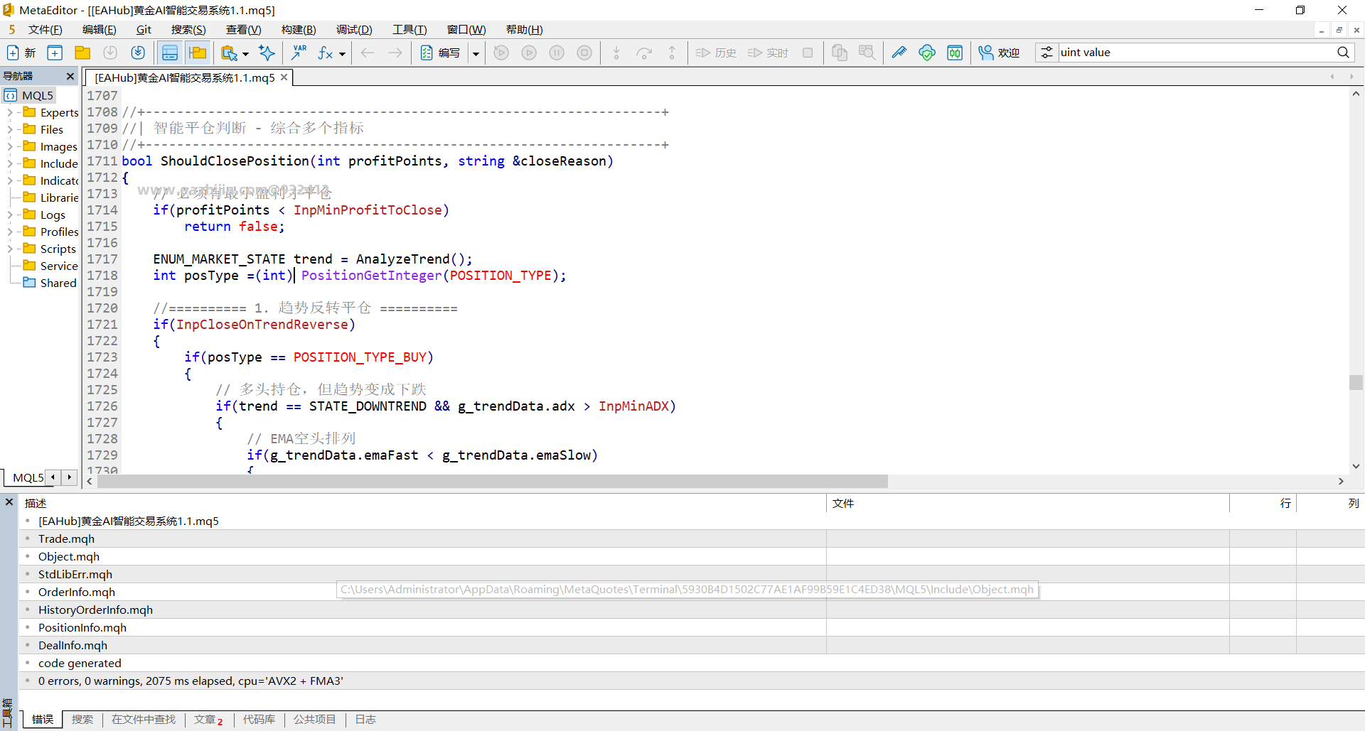Viewport: 1365px width, 731px height.
Task: Open the trading terminal candlestick chart icon
Action: 955,53
